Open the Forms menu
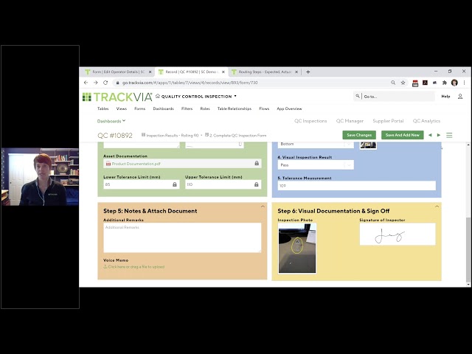The height and width of the screenshot is (354, 472). [139, 108]
